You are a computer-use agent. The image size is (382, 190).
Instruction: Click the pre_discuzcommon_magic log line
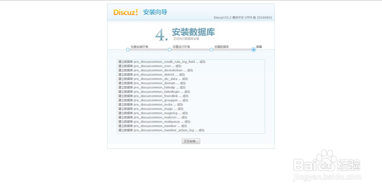pos(151,109)
